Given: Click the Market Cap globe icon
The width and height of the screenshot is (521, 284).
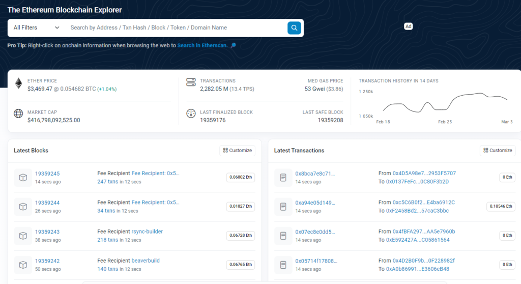Looking at the screenshot, I should pyautogui.click(x=18, y=113).
